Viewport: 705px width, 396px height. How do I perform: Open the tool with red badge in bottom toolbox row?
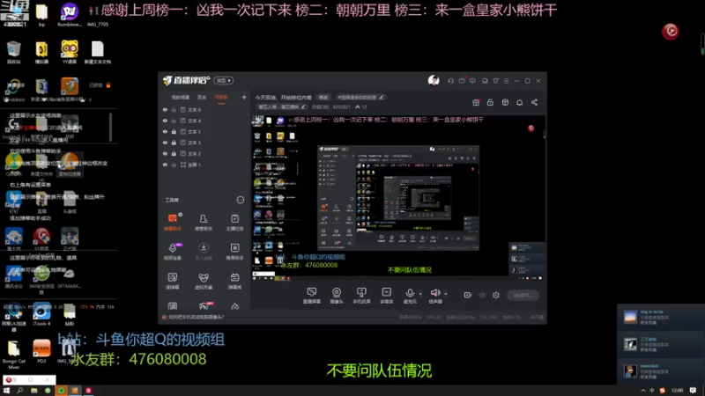[x=204, y=305]
